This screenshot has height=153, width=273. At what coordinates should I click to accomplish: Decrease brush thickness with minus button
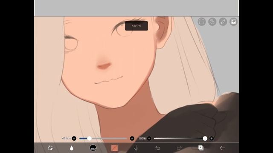[74, 139]
